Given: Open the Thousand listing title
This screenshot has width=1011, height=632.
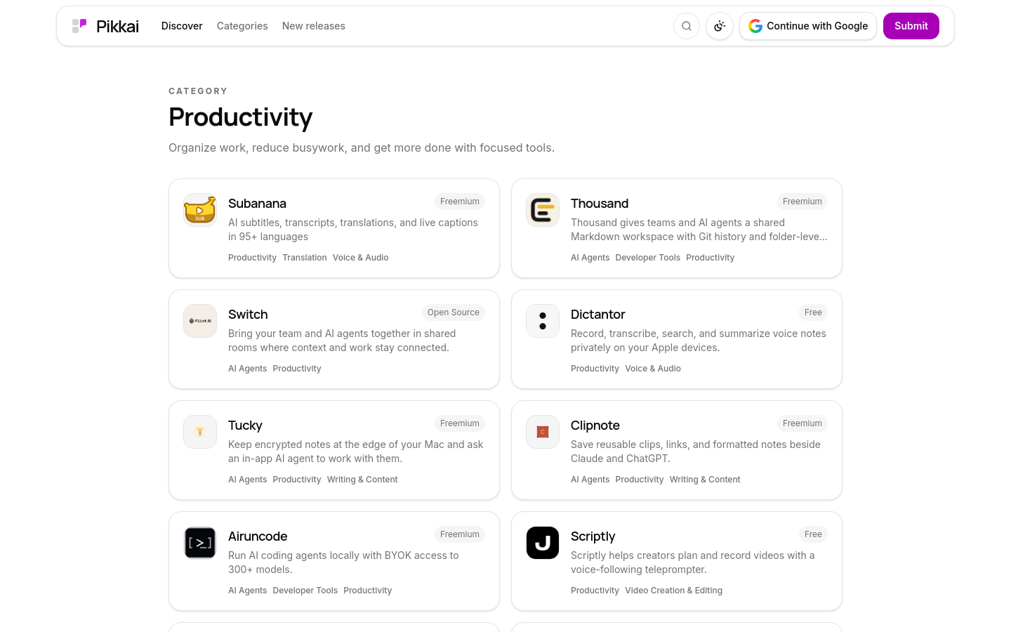Looking at the screenshot, I should (x=600, y=204).
